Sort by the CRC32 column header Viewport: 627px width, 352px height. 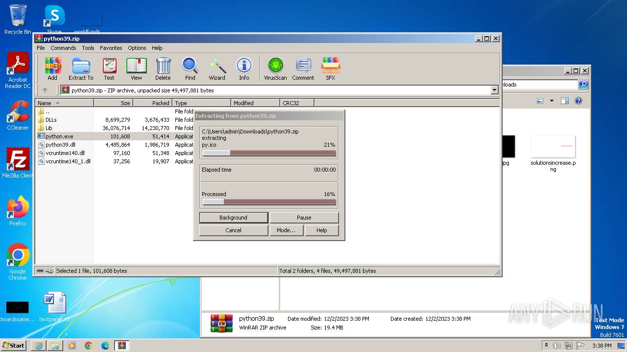[x=297, y=103]
